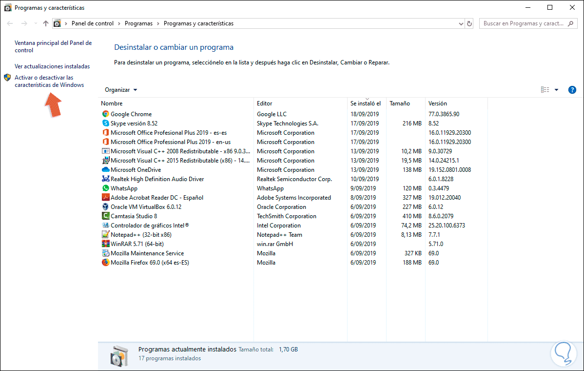
Task: Click version 25.20.100.6373 cell
Action: (447, 226)
